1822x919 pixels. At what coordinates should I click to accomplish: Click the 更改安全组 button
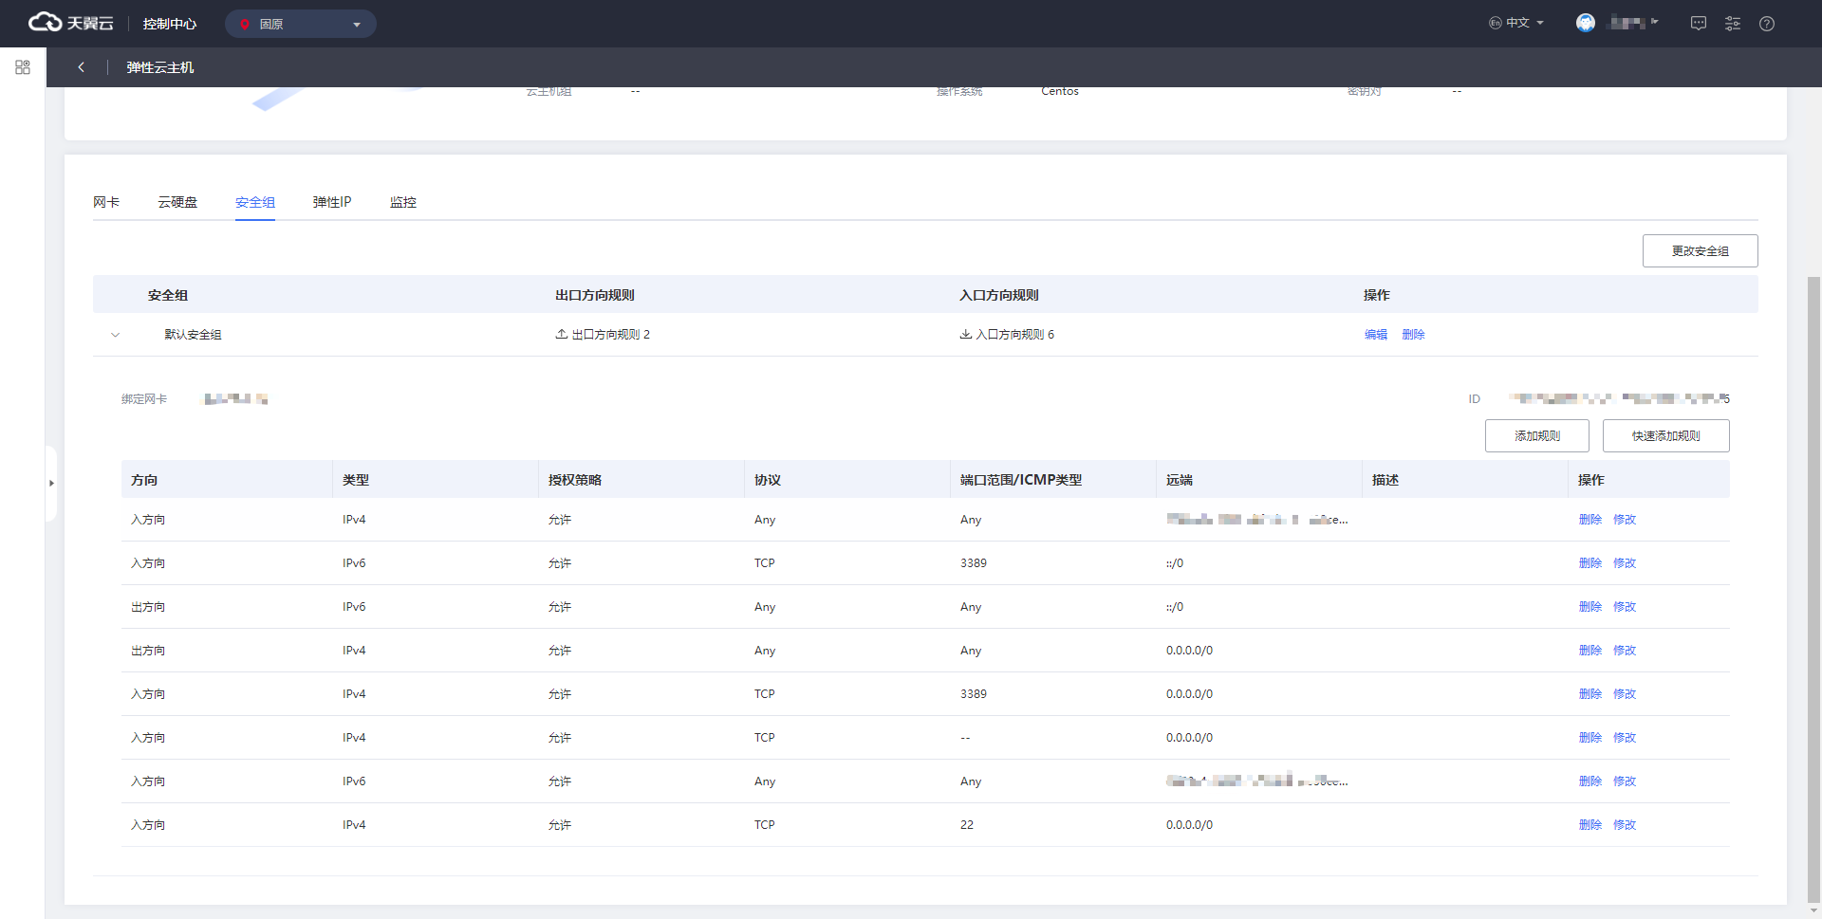[1700, 251]
